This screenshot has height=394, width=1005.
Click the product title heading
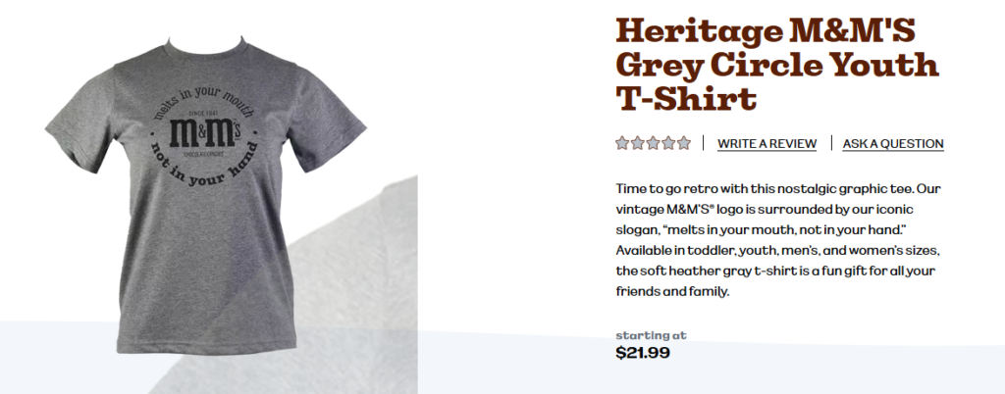[x=777, y=65]
